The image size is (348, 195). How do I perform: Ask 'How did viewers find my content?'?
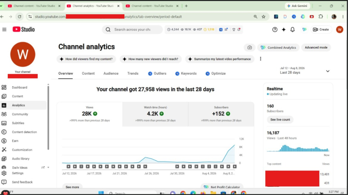[x=86, y=59]
